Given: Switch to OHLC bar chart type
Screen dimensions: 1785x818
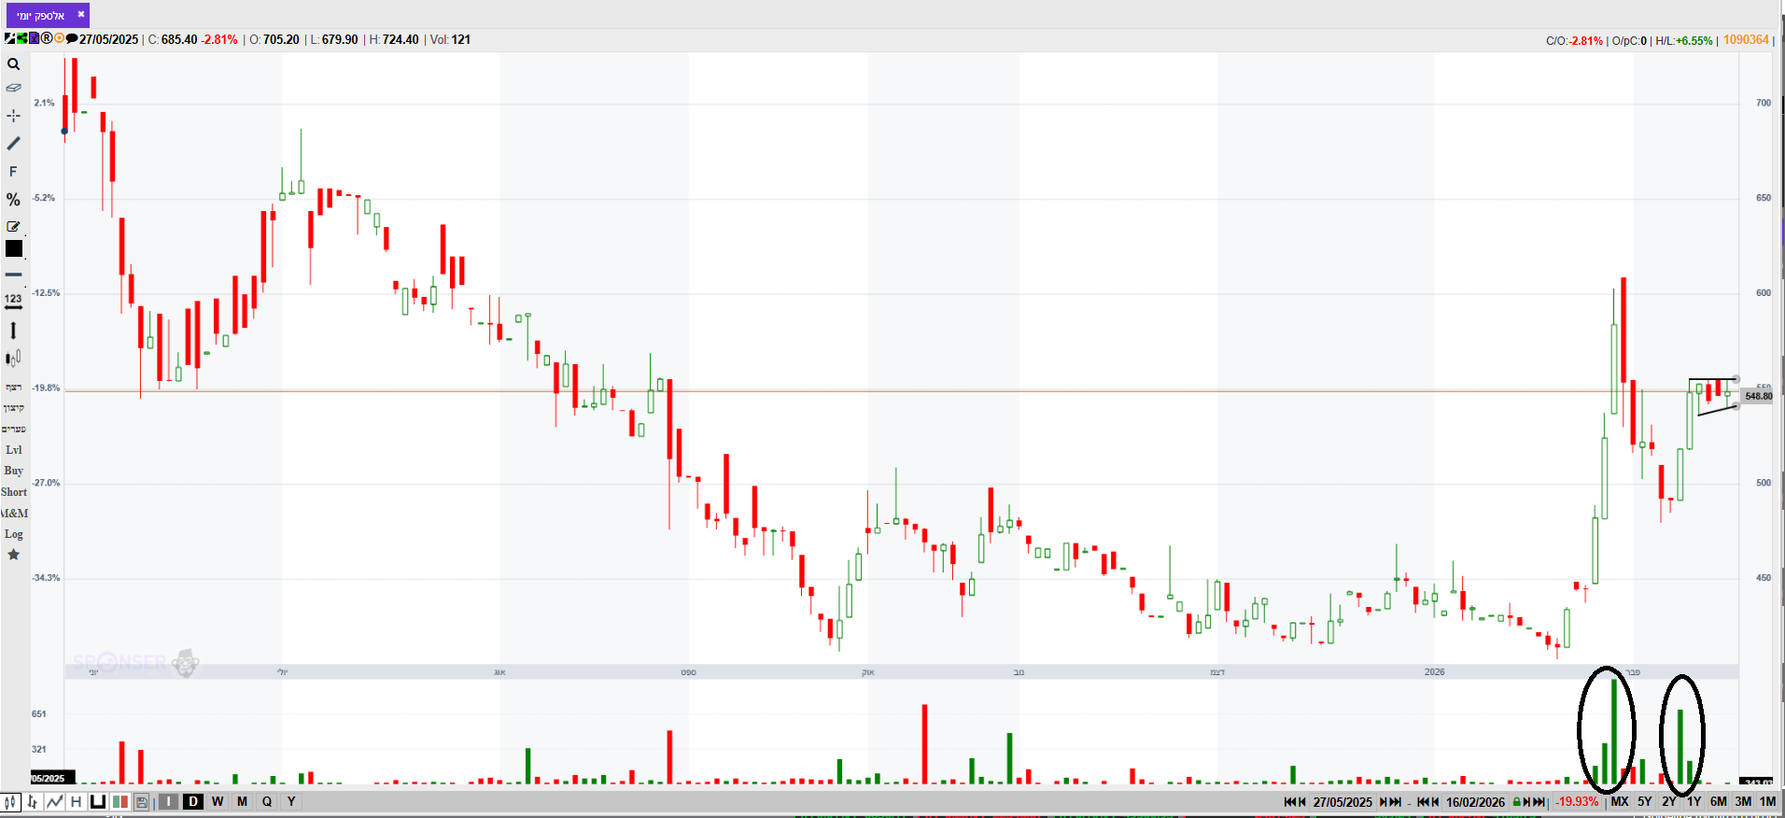Looking at the screenshot, I should [x=33, y=802].
